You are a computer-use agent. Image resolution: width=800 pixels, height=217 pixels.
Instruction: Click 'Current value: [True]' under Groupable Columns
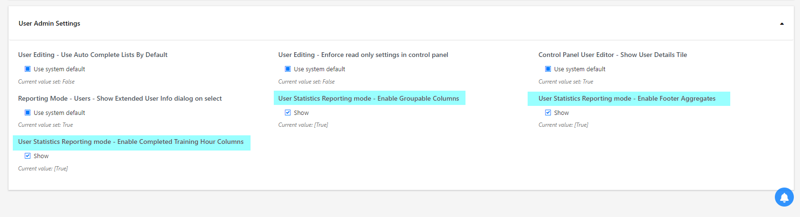coord(303,125)
